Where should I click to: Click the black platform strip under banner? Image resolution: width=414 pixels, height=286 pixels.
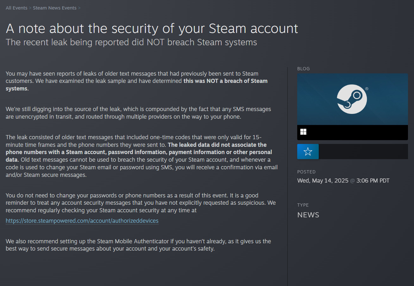[353, 133]
